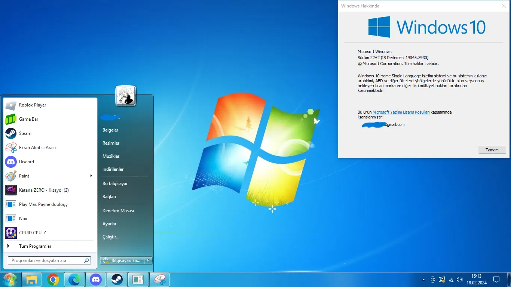Launch Discord from the Start menu list
The height and width of the screenshot is (287, 511).
[51, 162]
